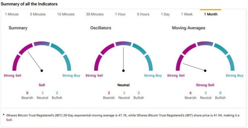Screen dimensions: 248x128
Task: Click the Oscillators gauge heading
Action: point(100,28)
